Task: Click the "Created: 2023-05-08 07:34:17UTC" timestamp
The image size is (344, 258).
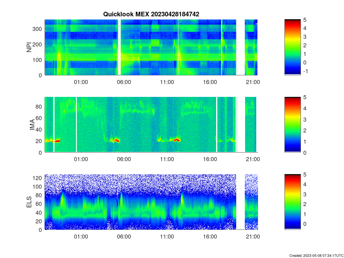Action: pos(316,255)
